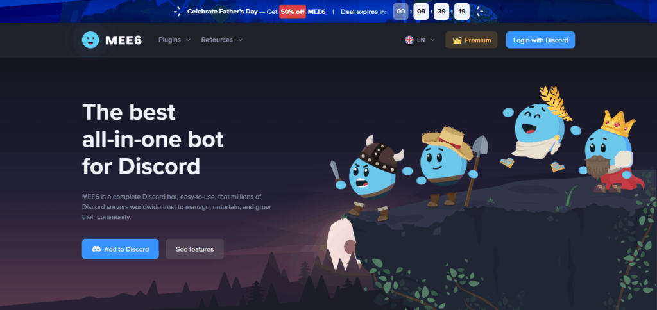Expand the Plugins chevron arrow
This screenshot has width=657, height=310.
pyautogui.click(x=188, y=40)
